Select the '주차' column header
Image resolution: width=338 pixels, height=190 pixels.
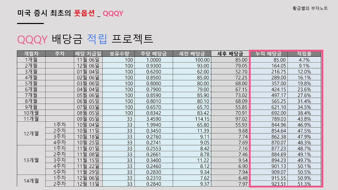click(60, 54)
